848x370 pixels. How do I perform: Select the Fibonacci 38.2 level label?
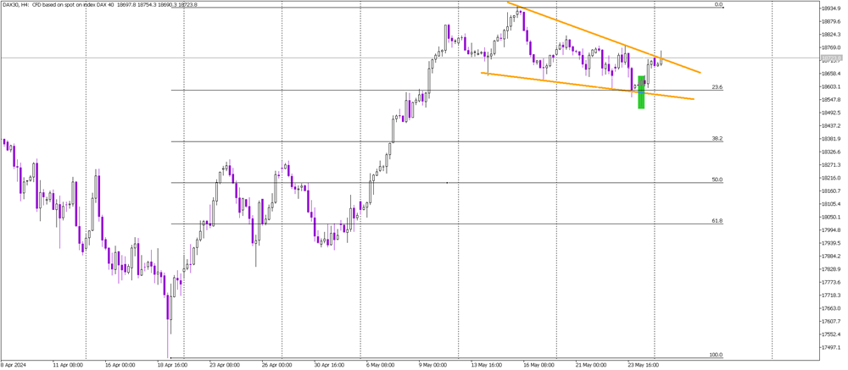click(718, 138)
